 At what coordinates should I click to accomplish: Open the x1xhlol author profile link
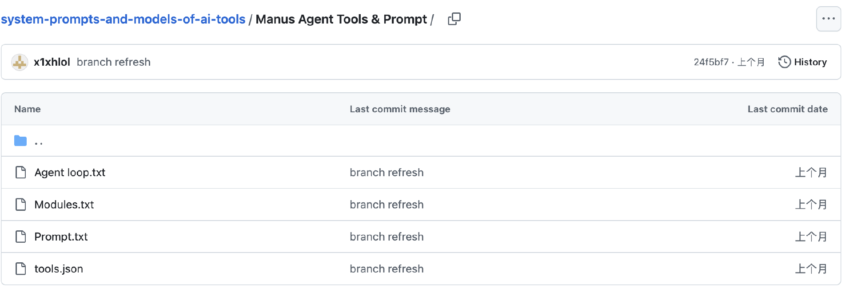pos(52,62)
